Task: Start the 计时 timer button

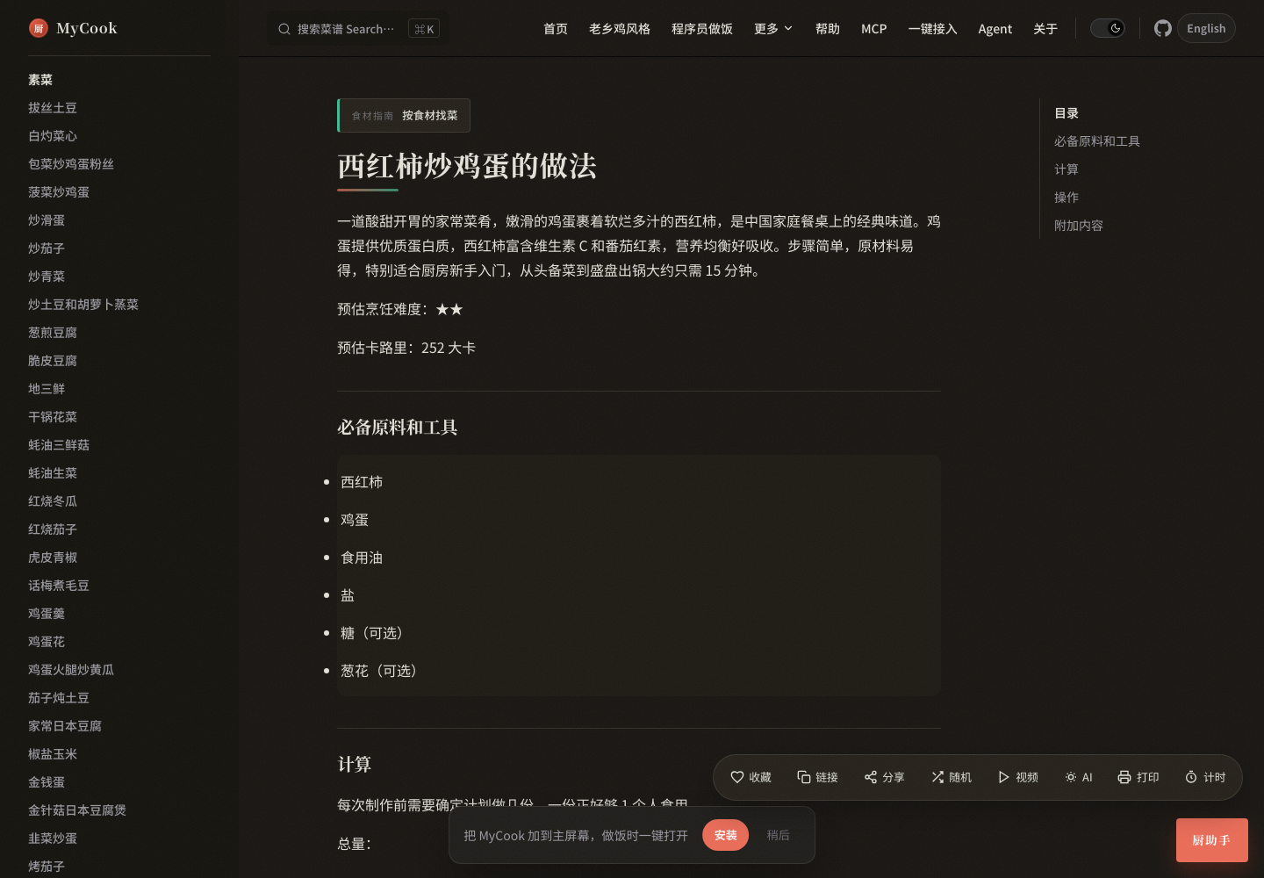Action: coord(1205,777)
